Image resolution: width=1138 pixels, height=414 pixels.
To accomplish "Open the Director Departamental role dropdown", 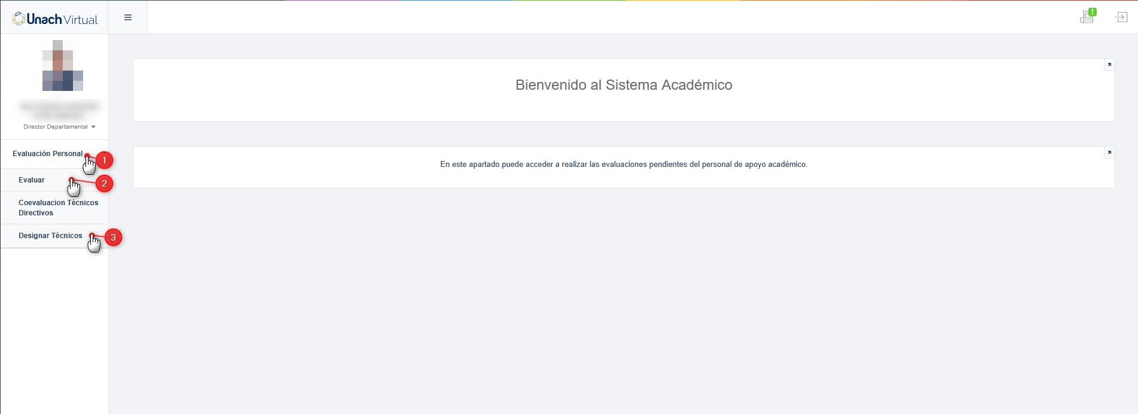I will (x=59, y=127).
